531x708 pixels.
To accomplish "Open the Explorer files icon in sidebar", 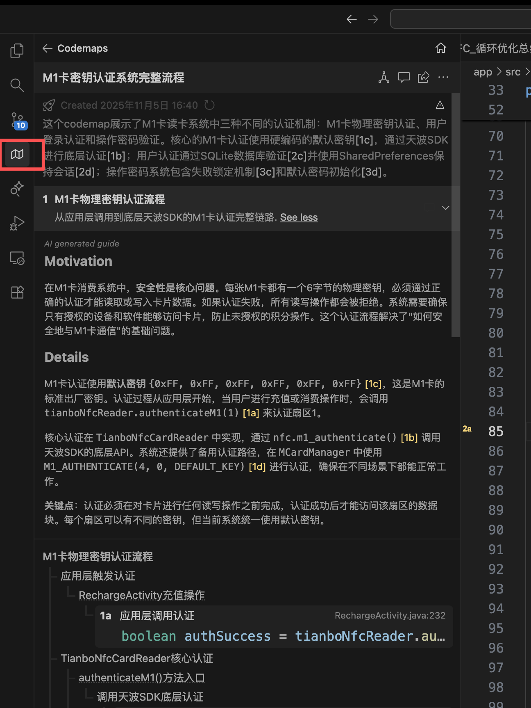I will pos(17,51).
